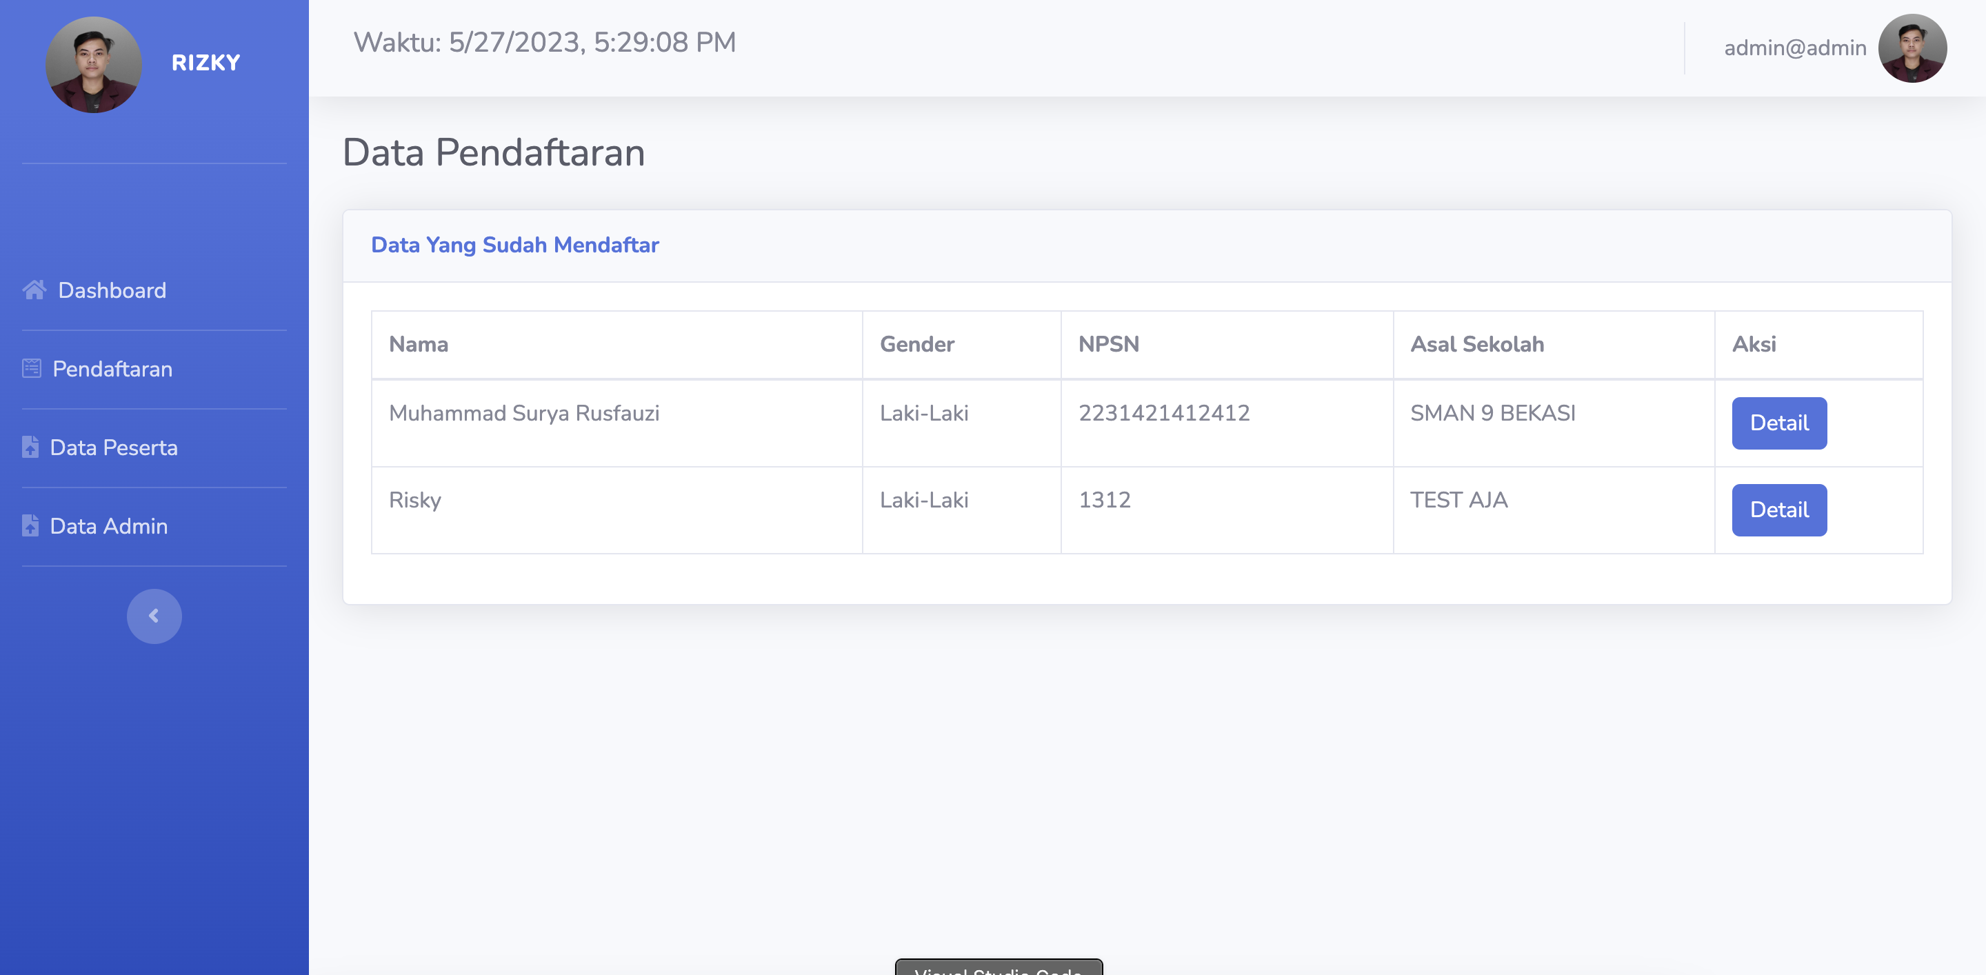Image resolution: width=1986 pixels, height=975 pixels.
Task: Click sidebar RIZKY profile photo
Action: point(93,64)
